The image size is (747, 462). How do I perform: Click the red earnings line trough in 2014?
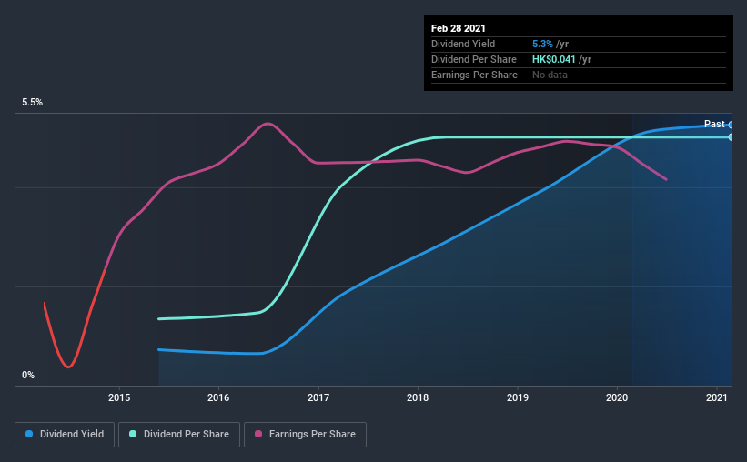click(68, 367)
